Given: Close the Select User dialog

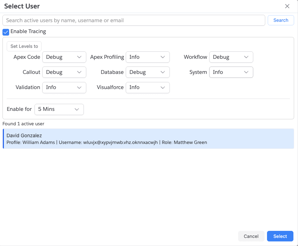Looking at the screenshot, I should (x=287, y=6).
